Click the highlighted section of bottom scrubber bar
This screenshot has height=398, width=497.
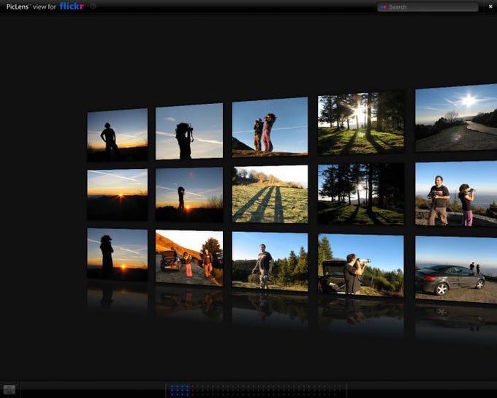tap(178, 390)
